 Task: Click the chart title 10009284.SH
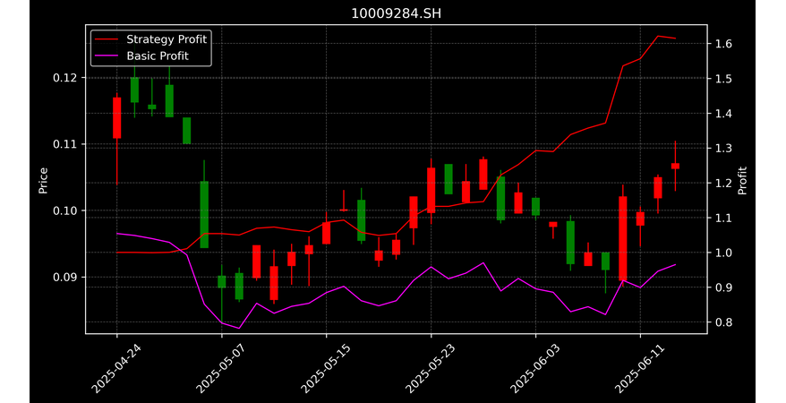tap(396, 13)
